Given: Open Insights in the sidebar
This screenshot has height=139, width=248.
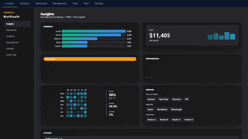Looking at the screenshot, I should (x=17, y=24).
